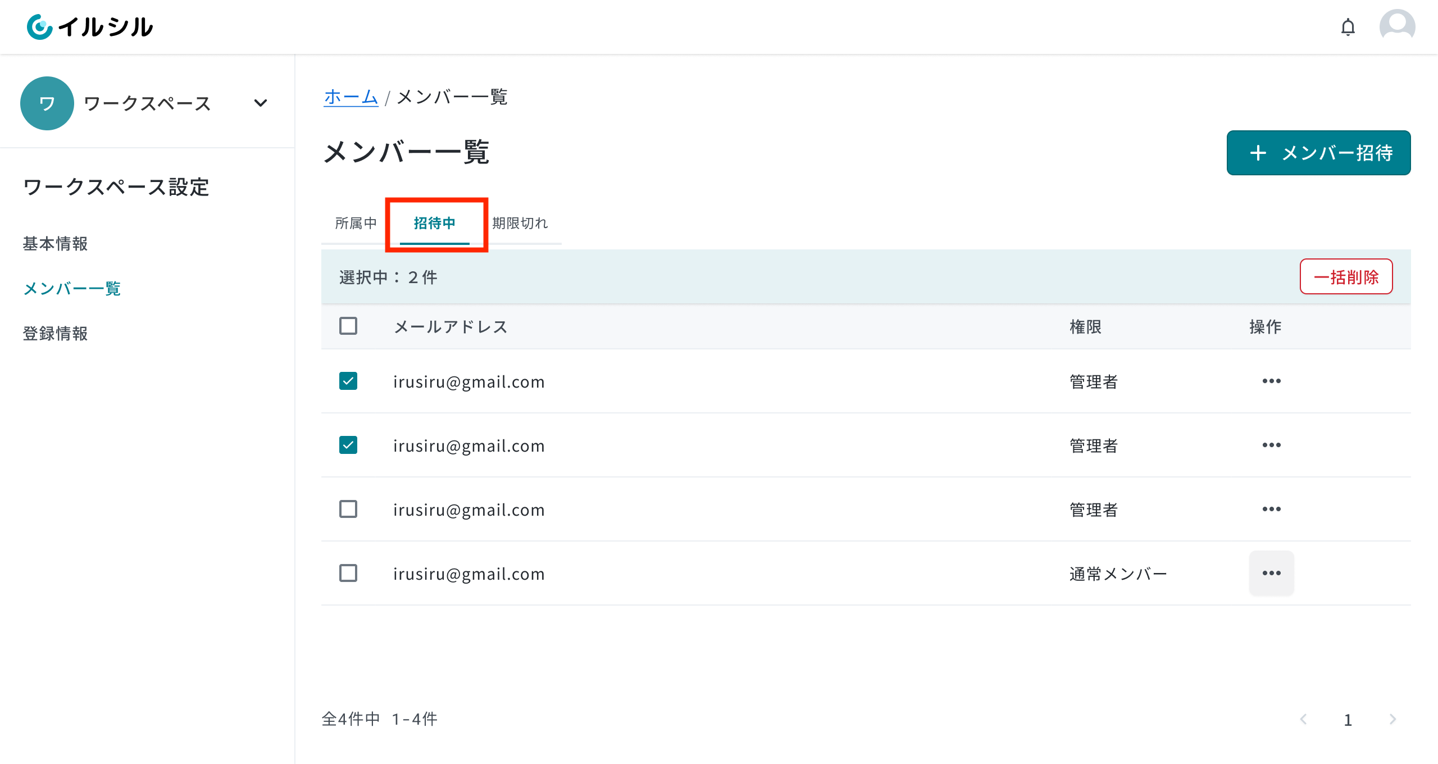Check the third 管理者 row checkbox

[348, 509]
